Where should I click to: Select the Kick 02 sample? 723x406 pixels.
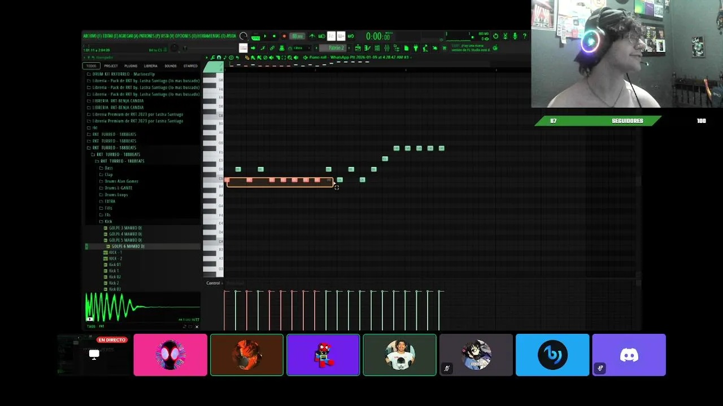click(112, 277)
